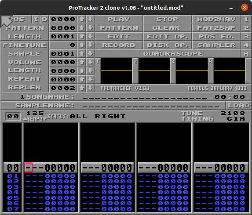This screenshot has height=215, width=252.
Task: Open DISK OP. screen
Action: tap(167, 45)
